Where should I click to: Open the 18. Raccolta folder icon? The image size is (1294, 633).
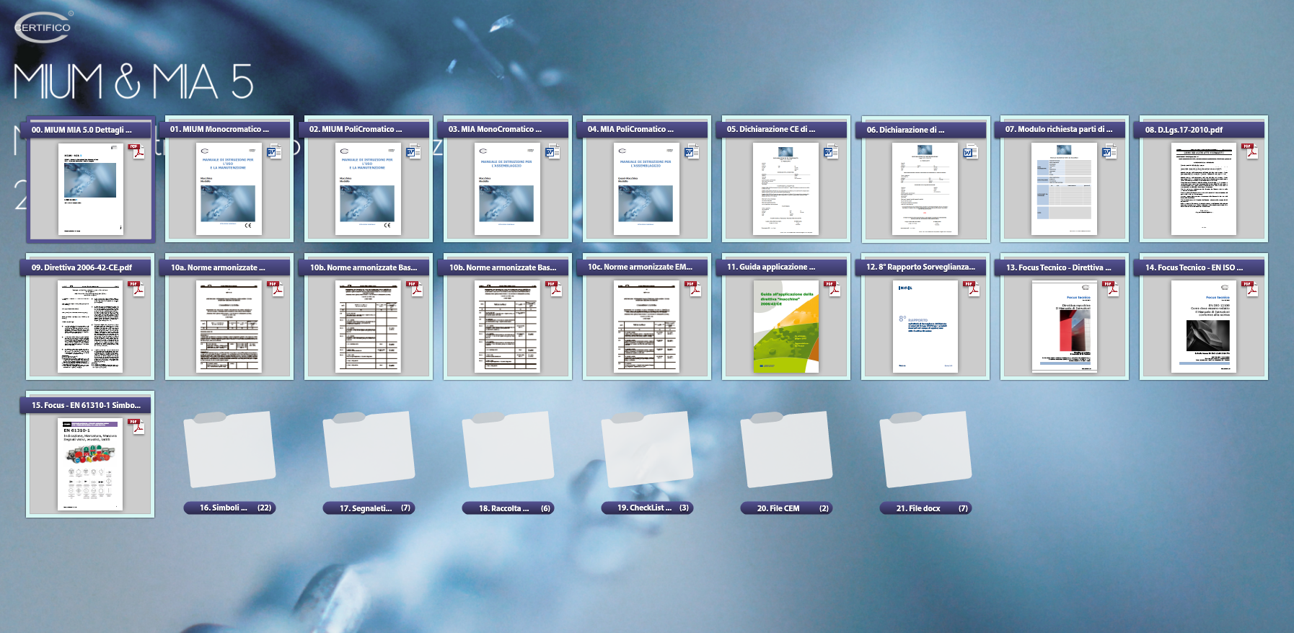coord(508,449)
